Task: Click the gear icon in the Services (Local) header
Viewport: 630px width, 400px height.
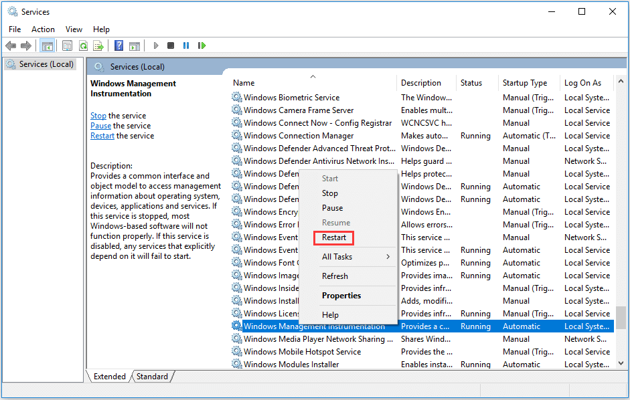Action: (x=99, y=67)
